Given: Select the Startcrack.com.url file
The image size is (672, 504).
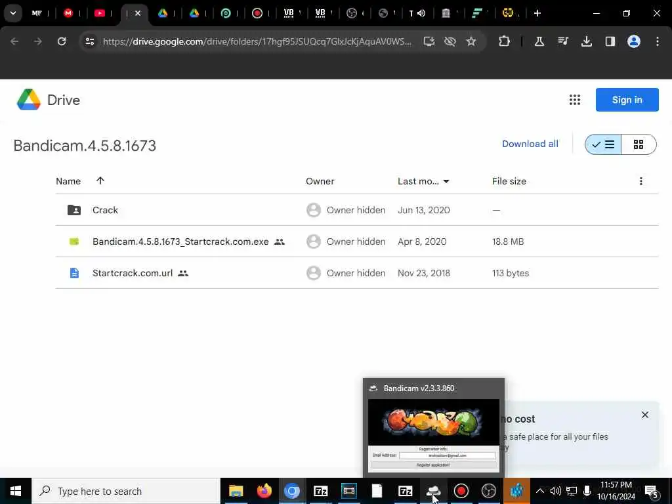Looking at the screenshot, I should point(356,273).
